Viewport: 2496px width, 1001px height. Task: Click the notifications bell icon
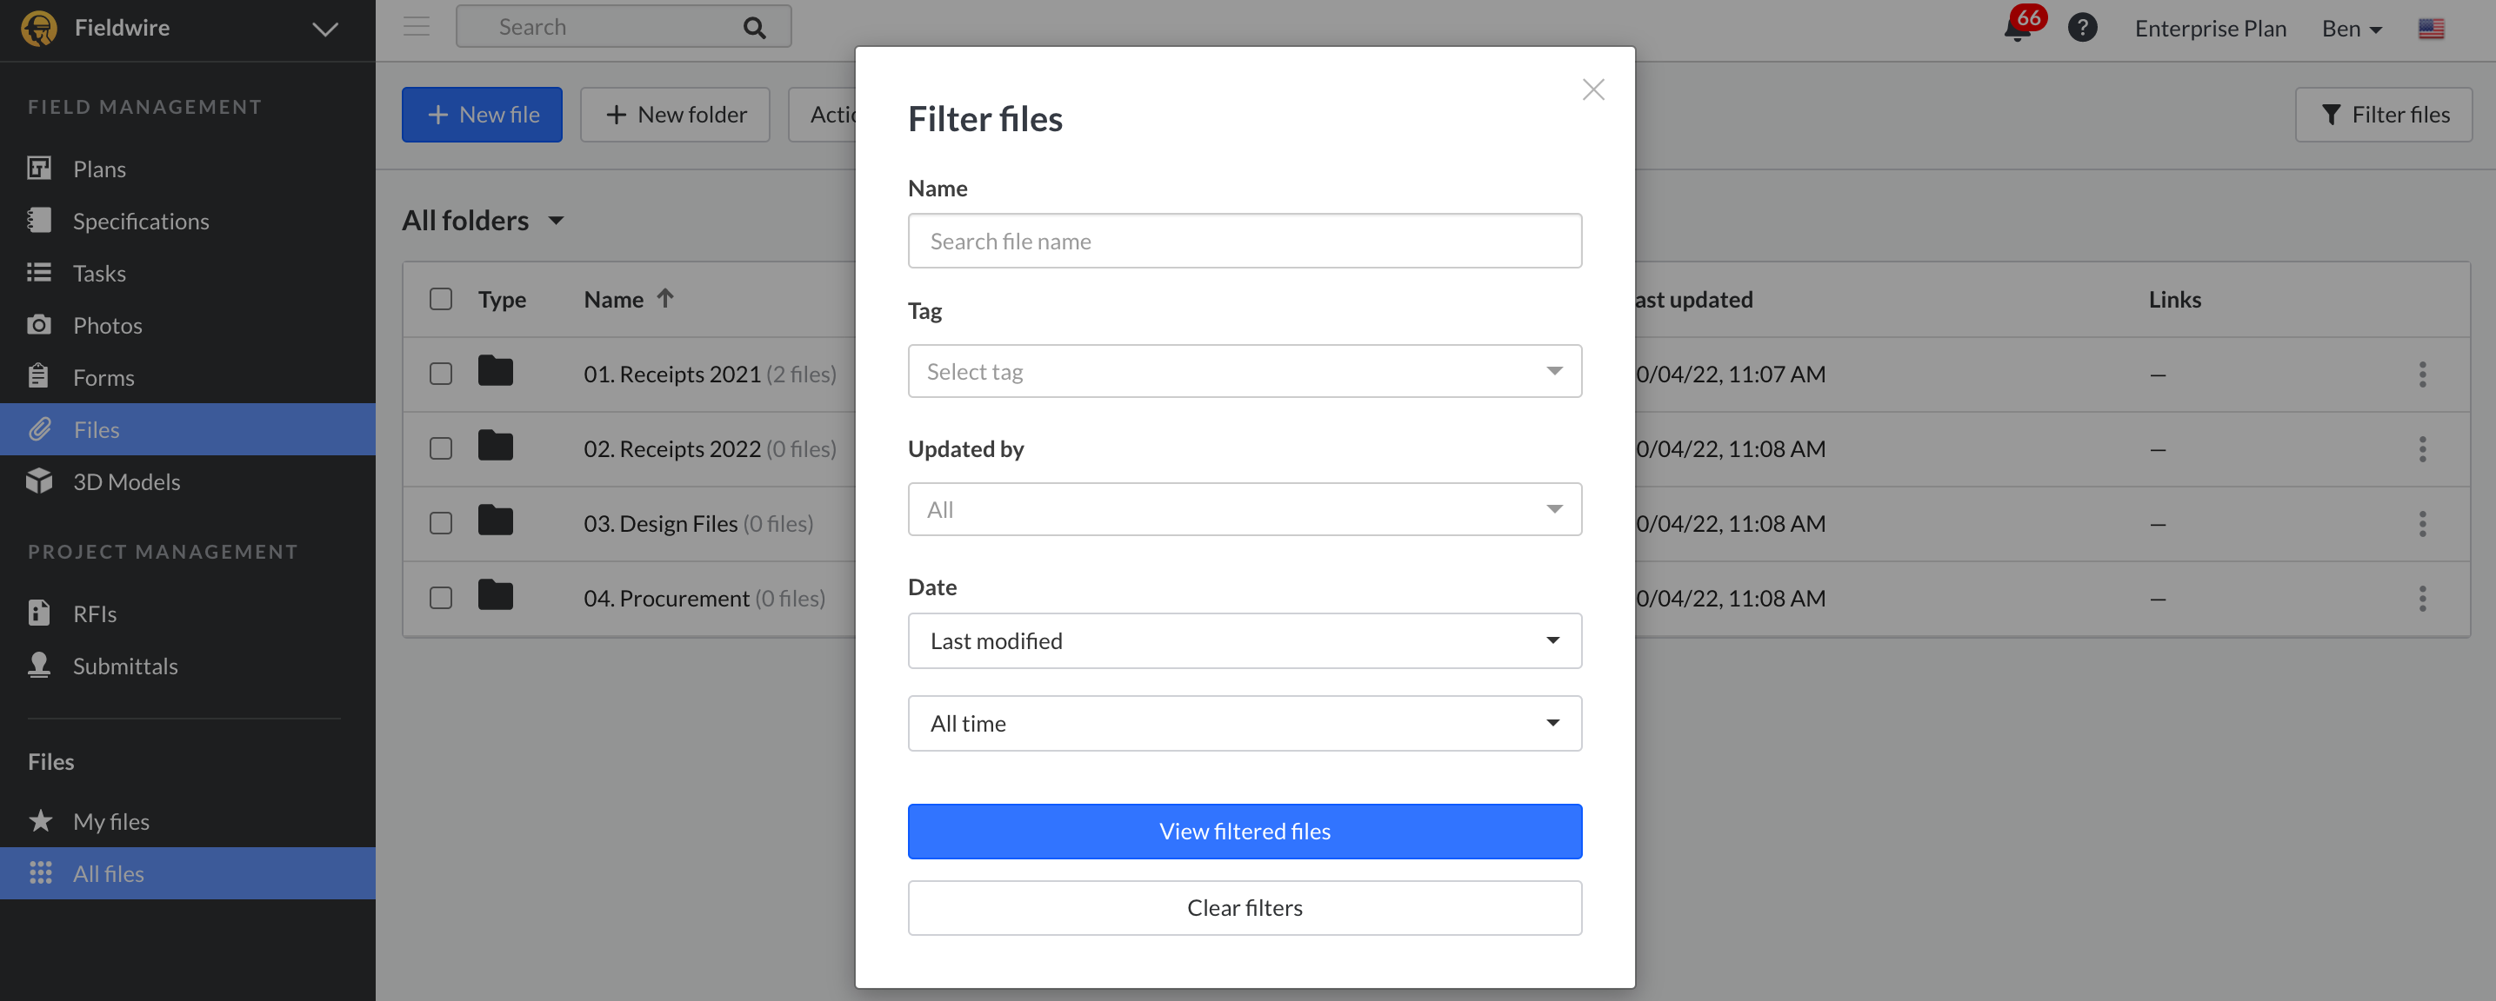[x=2018, y=28]
